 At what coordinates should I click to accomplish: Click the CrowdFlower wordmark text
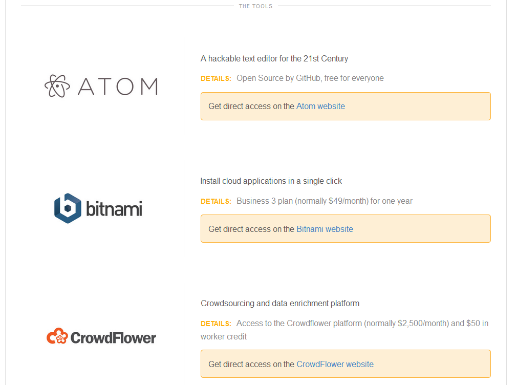[x=113, y=338]
